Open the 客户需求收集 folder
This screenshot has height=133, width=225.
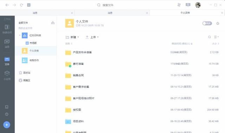tap(81, 87)
